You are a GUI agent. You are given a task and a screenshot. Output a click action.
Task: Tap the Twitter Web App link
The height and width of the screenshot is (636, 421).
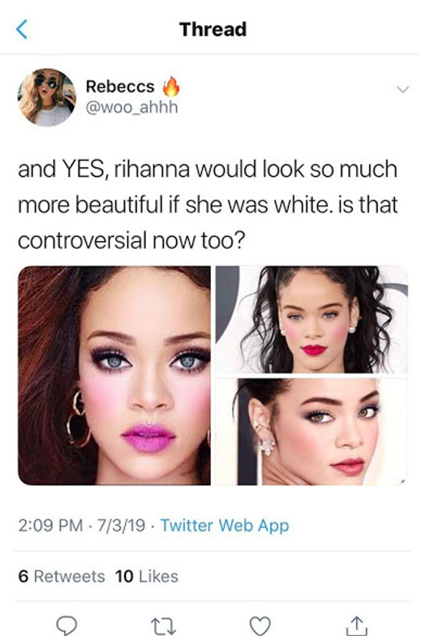click(x=225, y=526)
